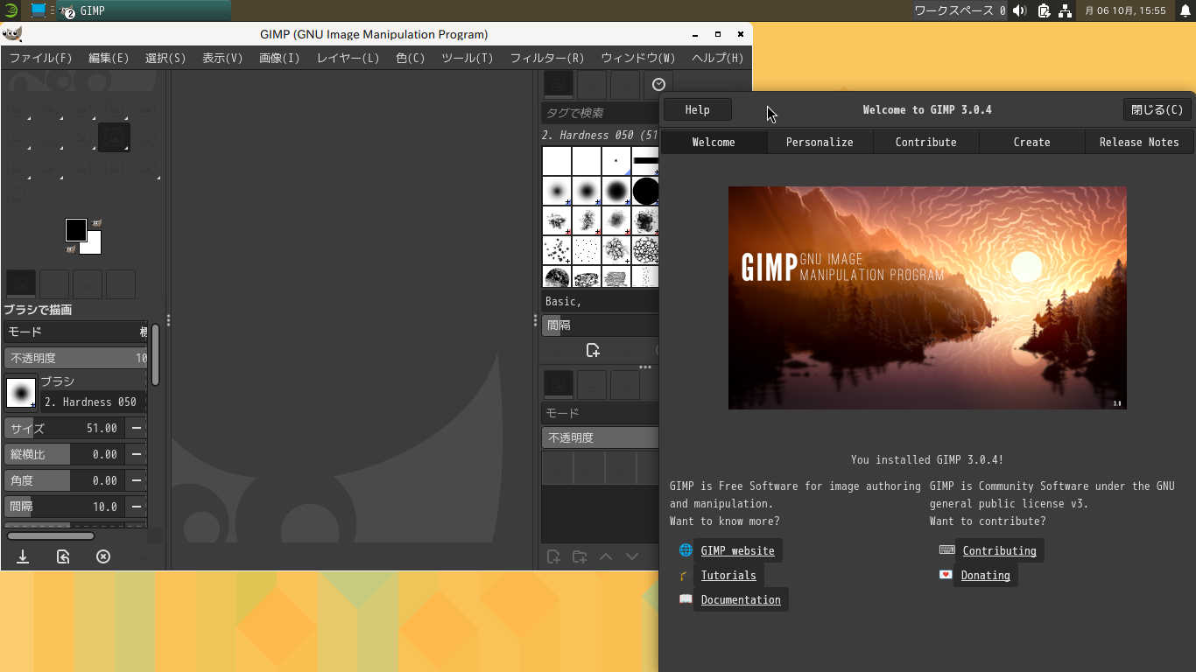The width and height of the screenshot is (1196, 672).
Task: Open the 編集(E) menu
Action: pos(109,58)
